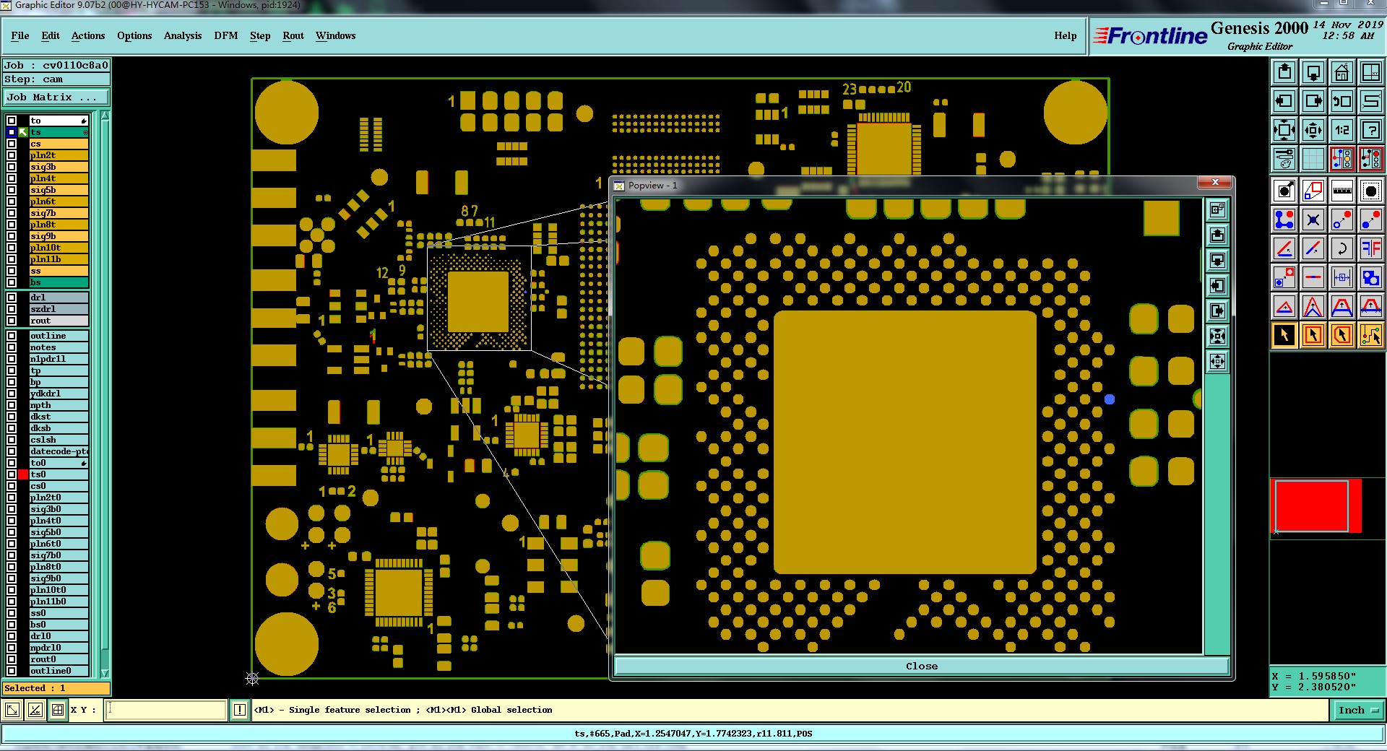Viewport: 1387px width, 751px height.
Task: Select the datecode-pt layer row
Action: [59, 451]
